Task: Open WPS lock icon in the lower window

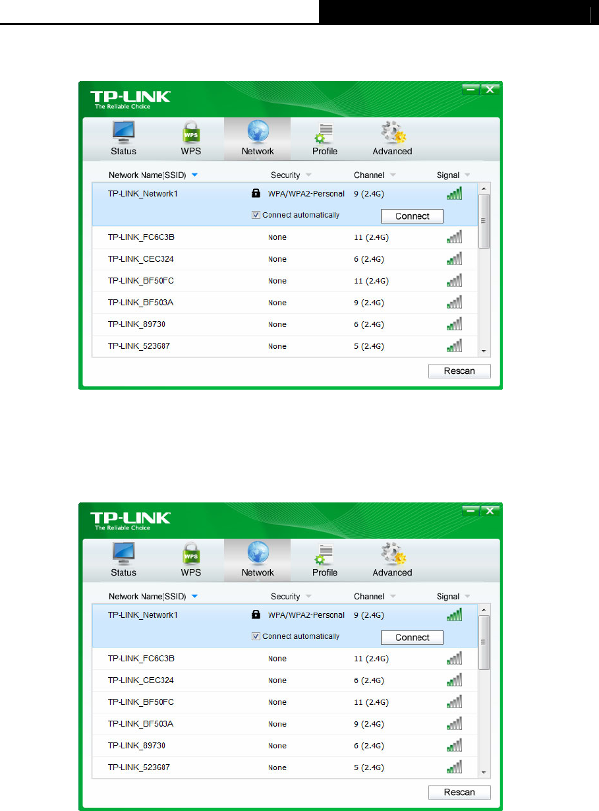Action: tap(190, 554)
